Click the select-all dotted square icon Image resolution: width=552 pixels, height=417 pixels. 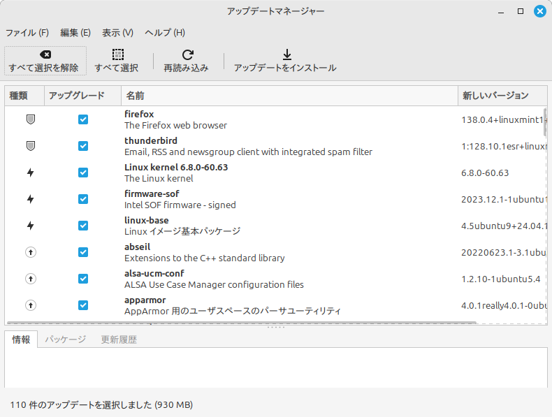pos(118,54)
